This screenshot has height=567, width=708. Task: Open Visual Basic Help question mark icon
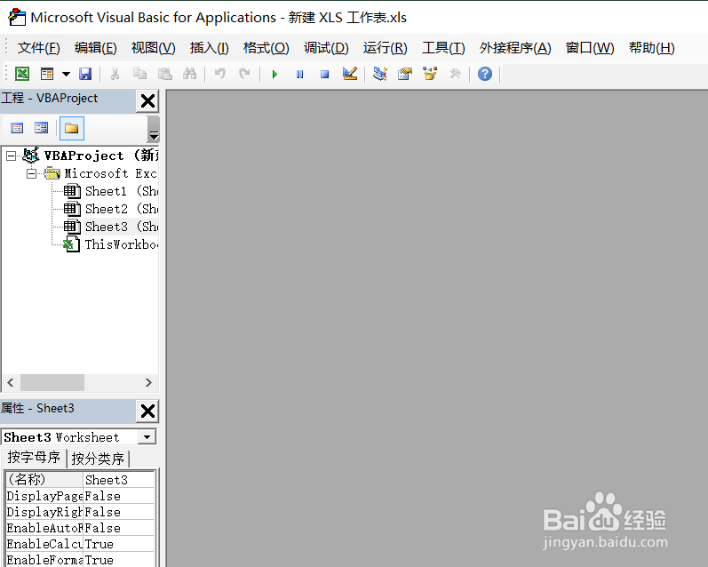click(x=485, y=74)
